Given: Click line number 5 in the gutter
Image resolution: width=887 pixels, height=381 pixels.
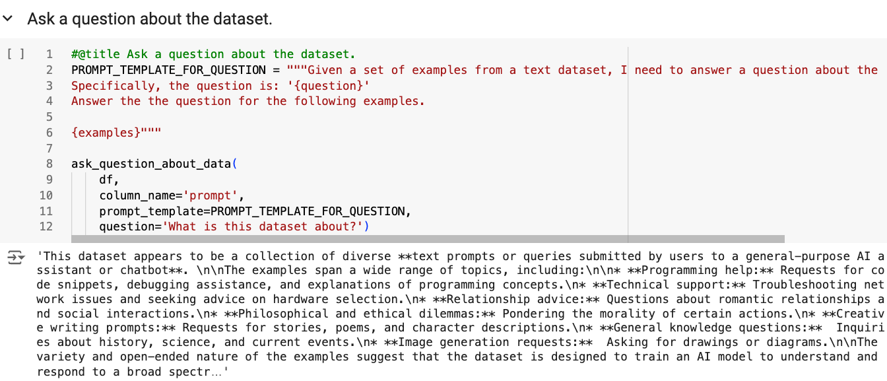Looking at the screenshot, I should click(x=49, y=117).
